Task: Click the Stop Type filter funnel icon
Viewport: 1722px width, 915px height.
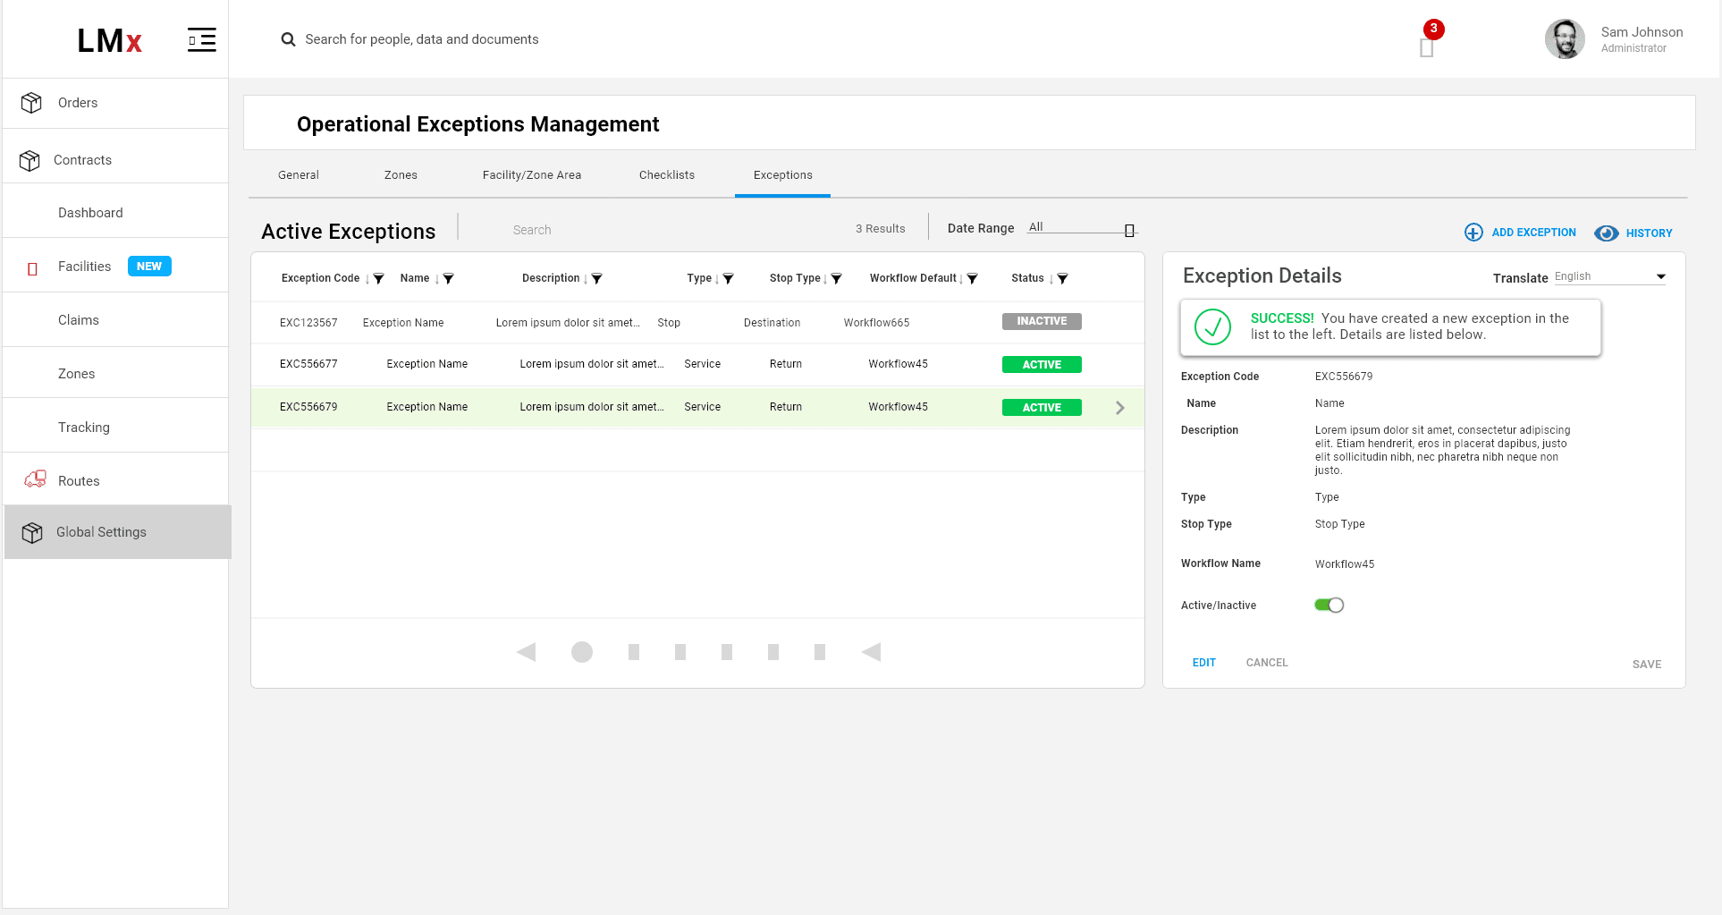Action: point(837,279)
